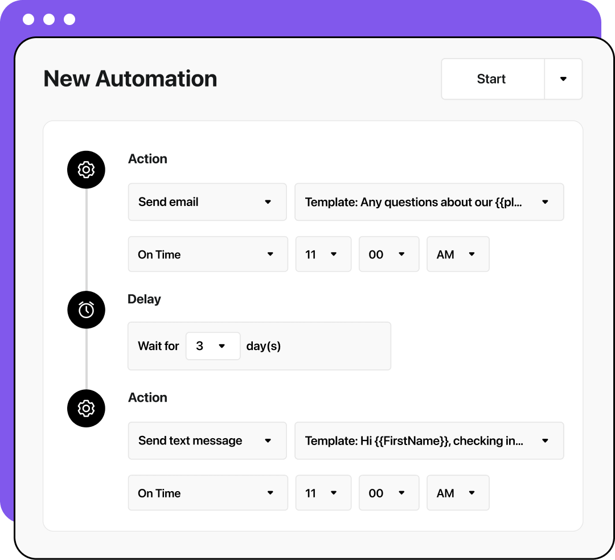This screenshot has height=560, width=615.
Task: Change the 3 in Wait for day(s)
Action: (212, 345)
